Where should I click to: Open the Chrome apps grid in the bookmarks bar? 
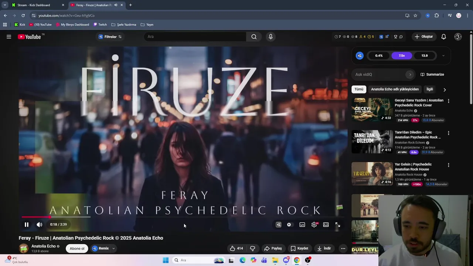click(5, 25)
